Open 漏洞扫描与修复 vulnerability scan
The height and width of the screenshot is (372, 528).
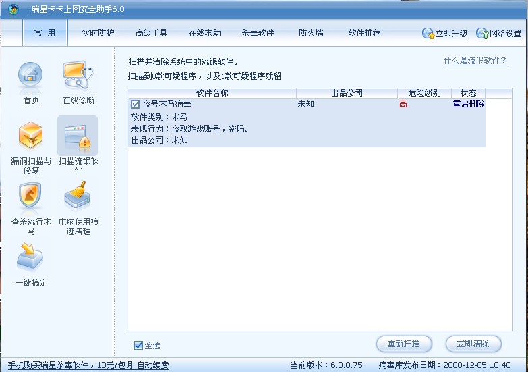pos(30,136)
